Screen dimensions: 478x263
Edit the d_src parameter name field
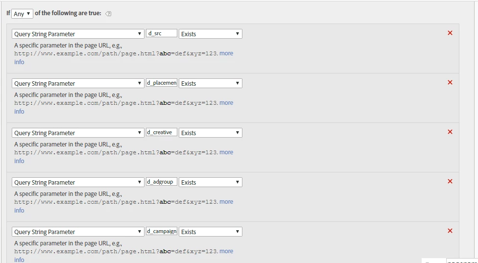tap(162, 33)
